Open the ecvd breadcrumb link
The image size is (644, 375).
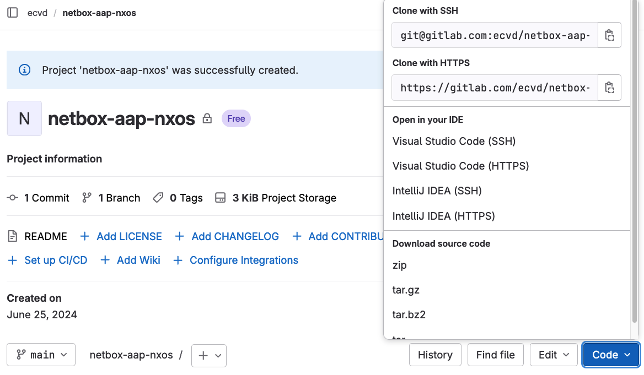click(x=37, y=13)
